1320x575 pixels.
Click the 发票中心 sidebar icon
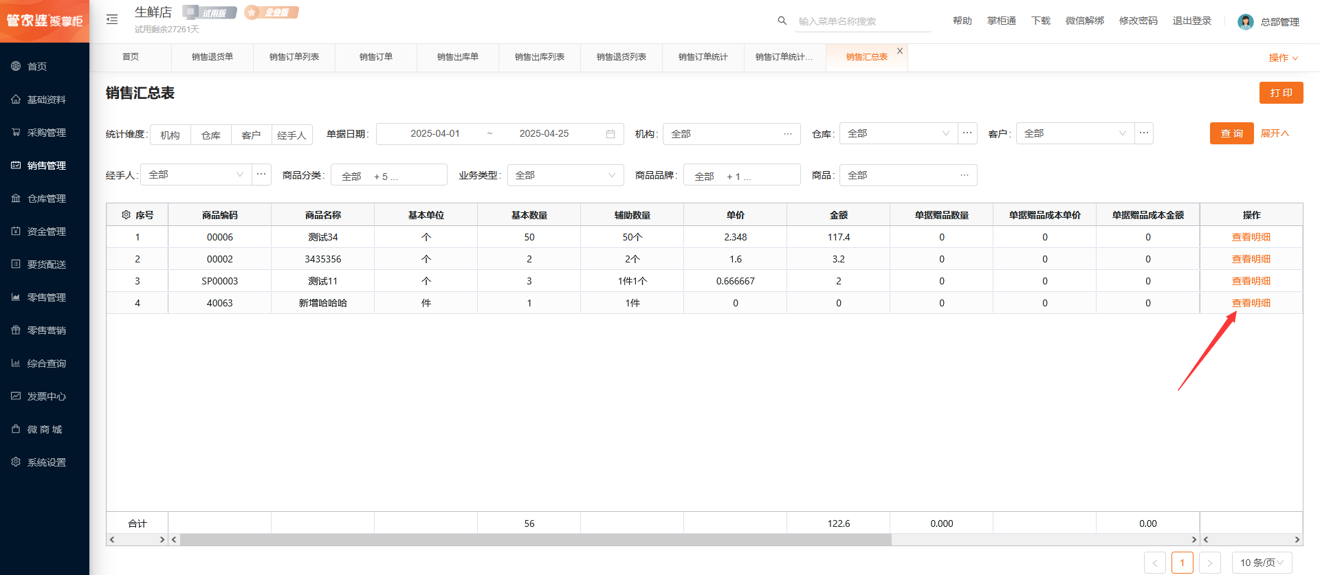(16, 396)
